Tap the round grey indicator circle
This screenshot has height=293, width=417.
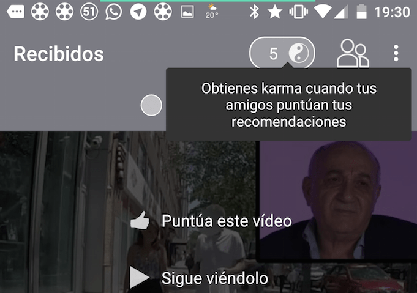pos(151,105)
